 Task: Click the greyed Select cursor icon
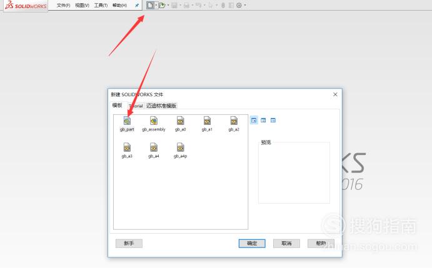click(x=211, y=5)
